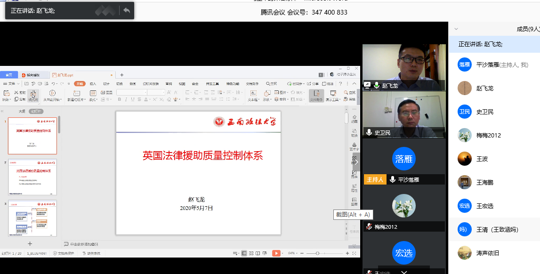The width and height of the screenshot is (540, 274).
Task: Click the zoom out minus button
Action: [x=302, y=253]
